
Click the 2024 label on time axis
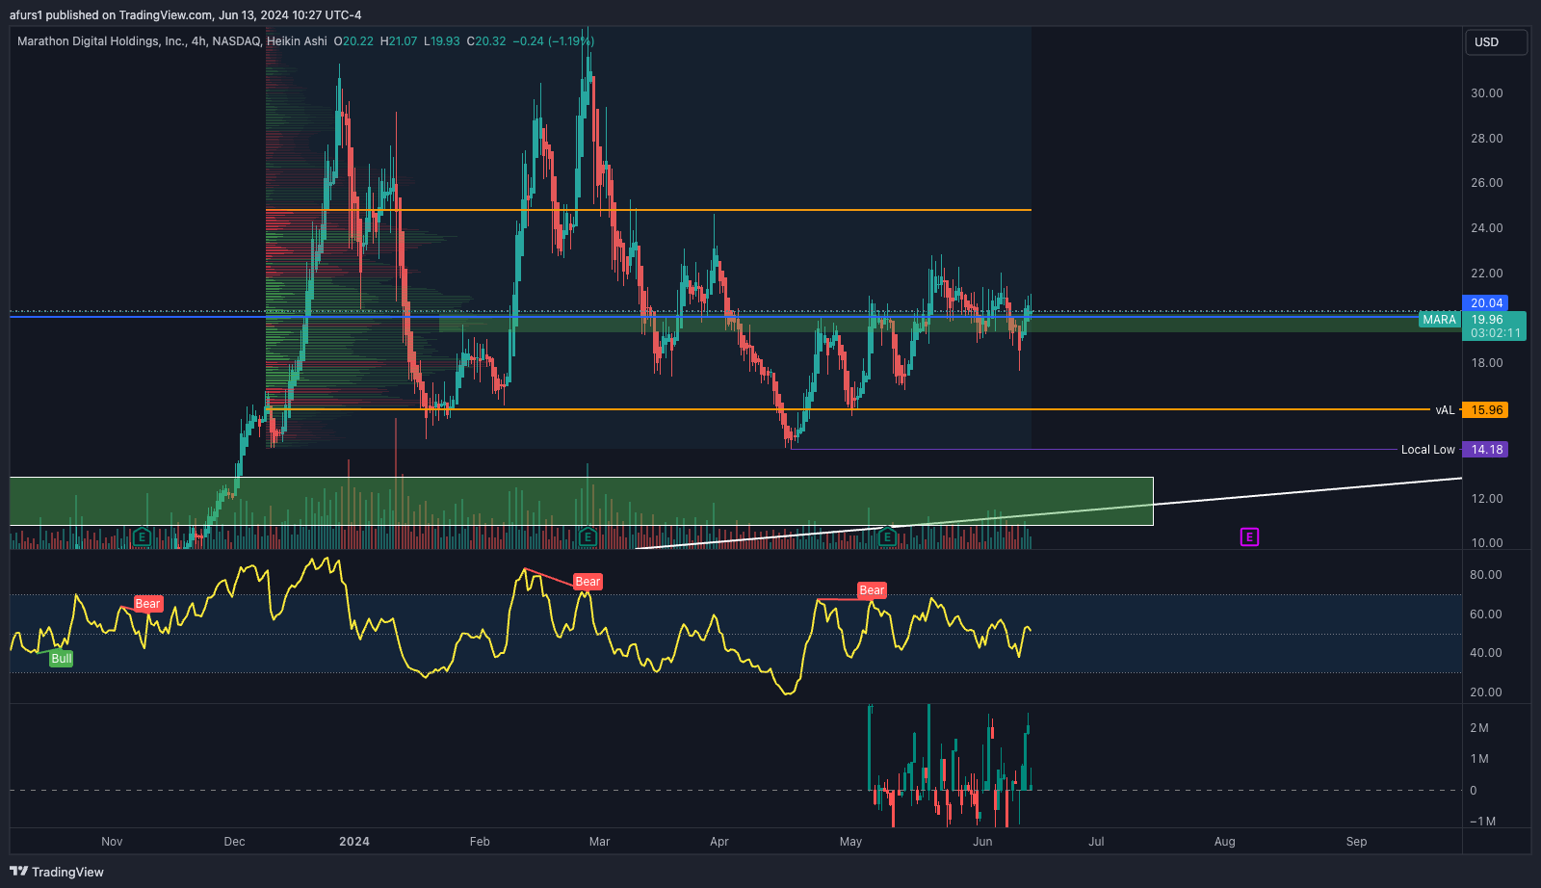(x=354, y=842)
